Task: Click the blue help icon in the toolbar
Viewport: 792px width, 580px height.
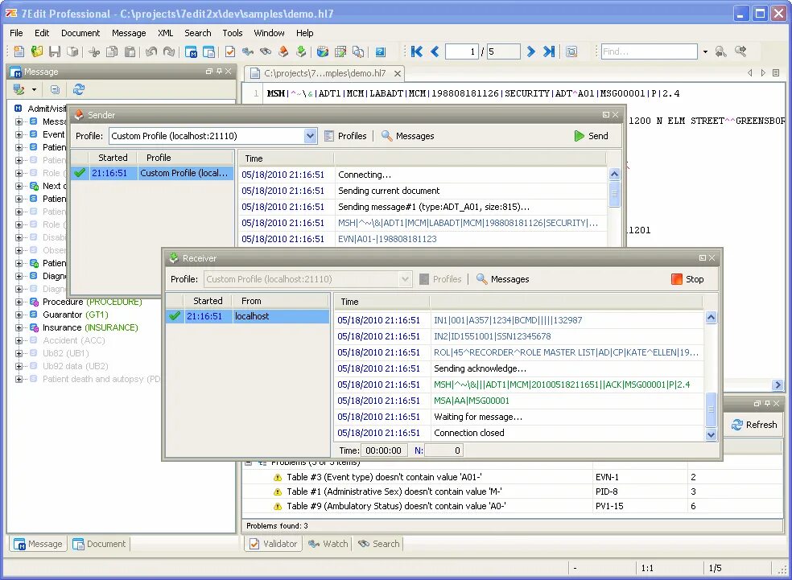Action: (381, 51)
